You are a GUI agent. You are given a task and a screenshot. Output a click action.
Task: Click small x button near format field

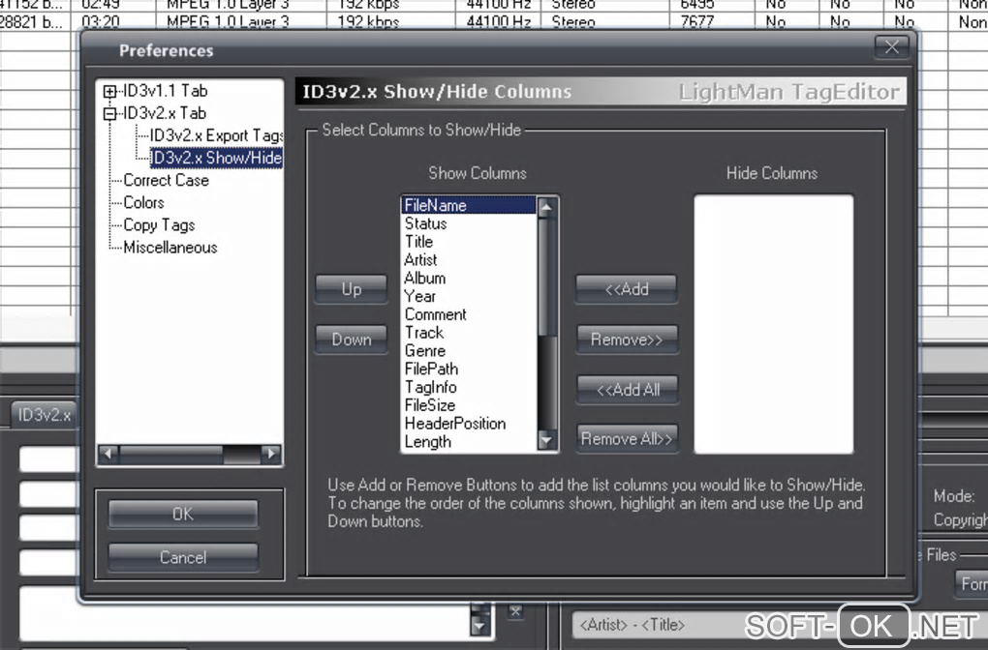[515, 611]
